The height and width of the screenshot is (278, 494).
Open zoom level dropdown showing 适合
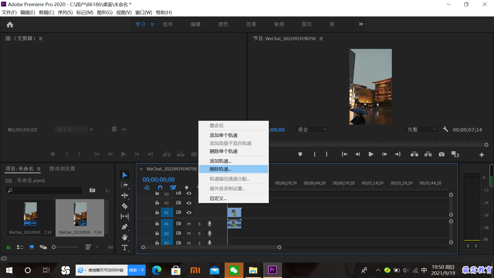(x=312, y=129)
